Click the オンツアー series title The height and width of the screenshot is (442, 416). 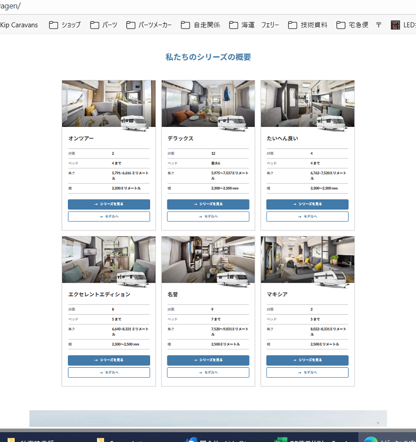click(81, 138)
